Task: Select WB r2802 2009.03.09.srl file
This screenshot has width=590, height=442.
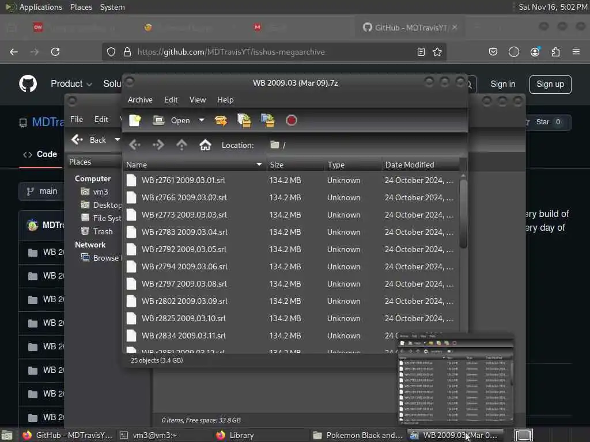Action: 291,301
